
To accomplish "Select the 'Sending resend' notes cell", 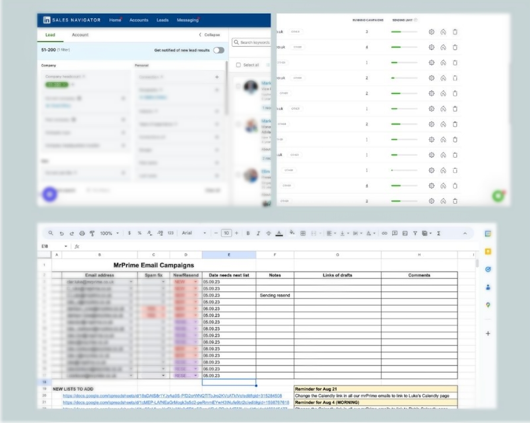I will [275, 295].
